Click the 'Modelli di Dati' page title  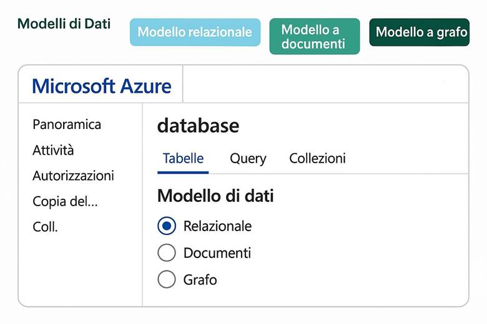(64, 24)
